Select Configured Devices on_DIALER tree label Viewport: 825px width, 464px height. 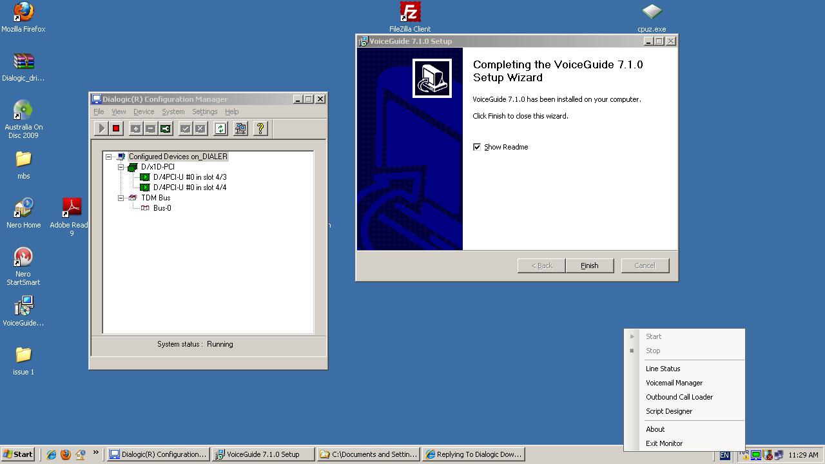point(178,157)
